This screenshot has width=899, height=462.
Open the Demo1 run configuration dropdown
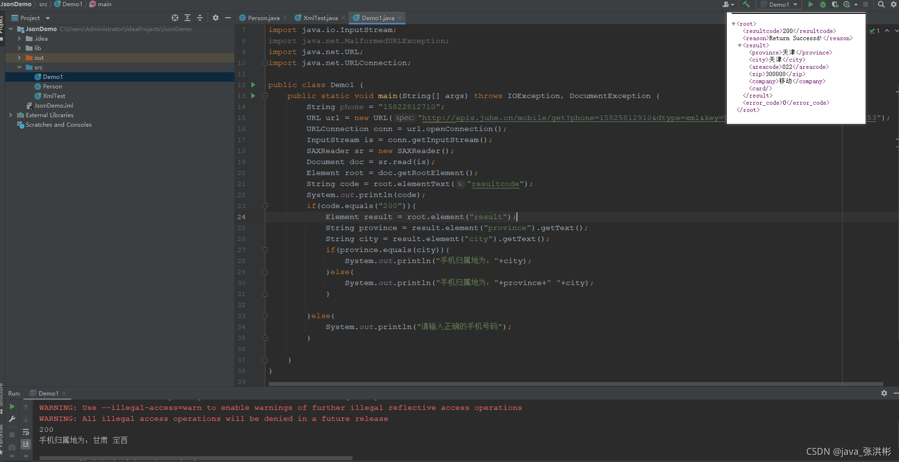point(779,4)
